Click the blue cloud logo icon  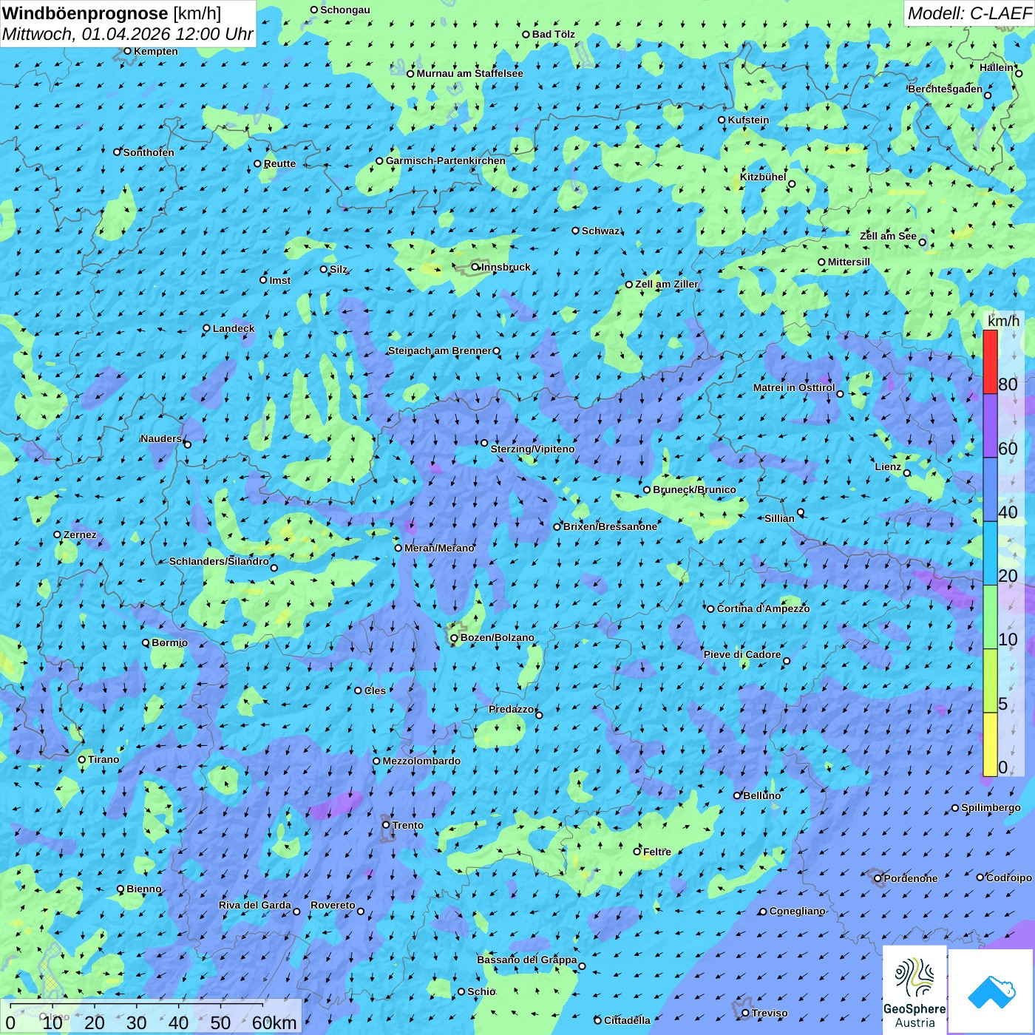pos(991,991)
